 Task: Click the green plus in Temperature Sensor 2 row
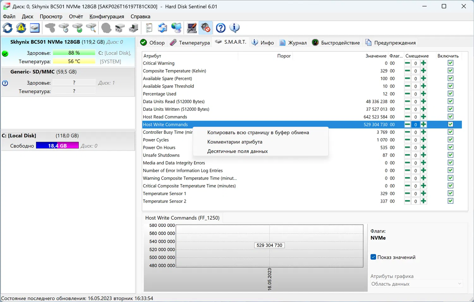tap(423, 201)
